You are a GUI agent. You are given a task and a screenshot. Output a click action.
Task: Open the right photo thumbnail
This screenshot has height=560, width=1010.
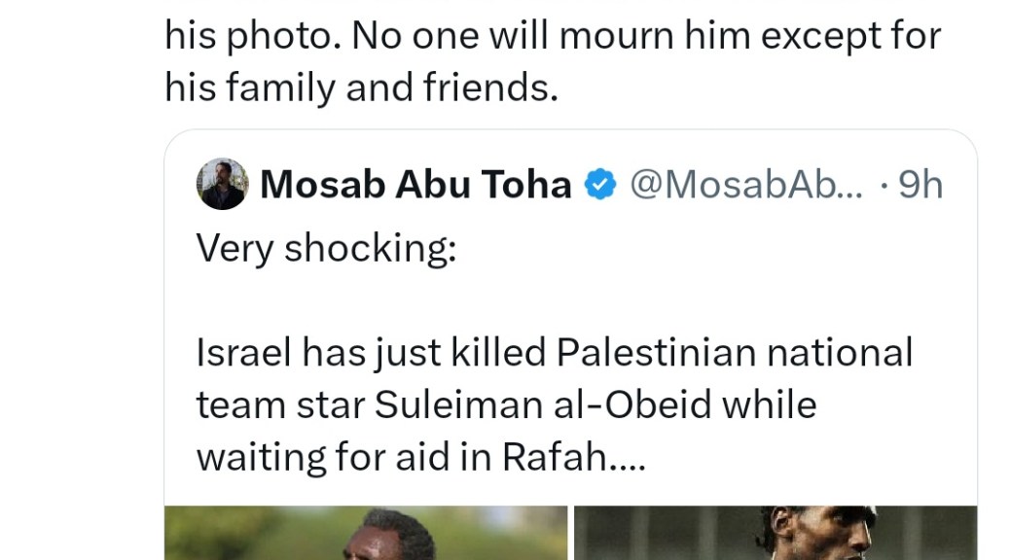tap(775, 533)
